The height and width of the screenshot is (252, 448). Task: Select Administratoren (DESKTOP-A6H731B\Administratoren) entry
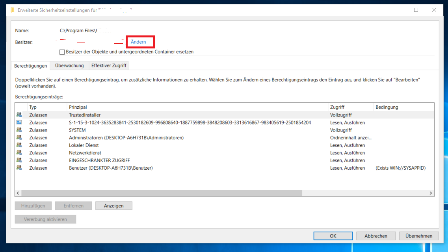point(126,137)
